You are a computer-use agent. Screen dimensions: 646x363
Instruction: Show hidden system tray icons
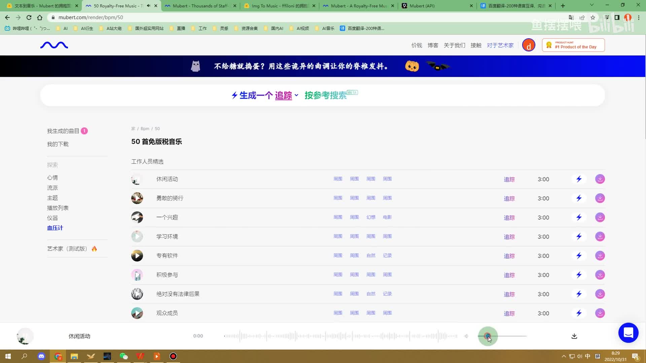click(x=564, y=356)
